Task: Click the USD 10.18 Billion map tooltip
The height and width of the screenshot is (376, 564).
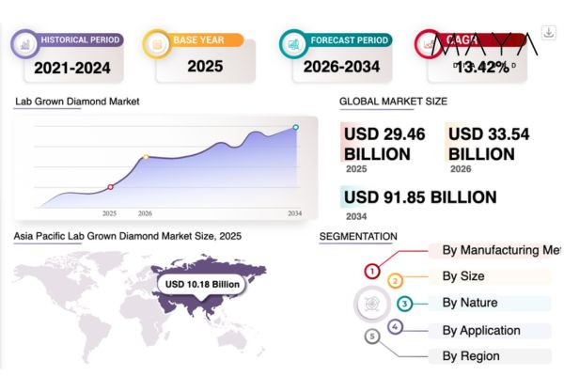Action: [202, 284]
